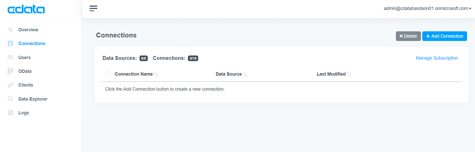Open the Users menu item

[x=25, y=58]
